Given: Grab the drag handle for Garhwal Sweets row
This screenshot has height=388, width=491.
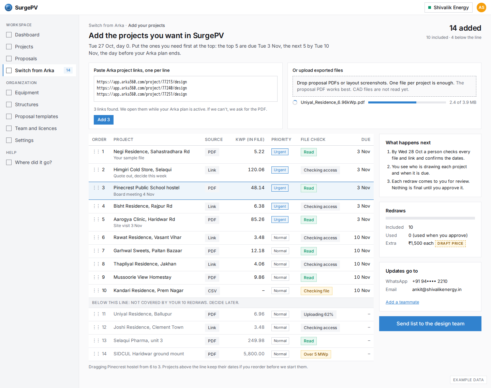Looking at the screenshot, I should (x=96, y=251).
